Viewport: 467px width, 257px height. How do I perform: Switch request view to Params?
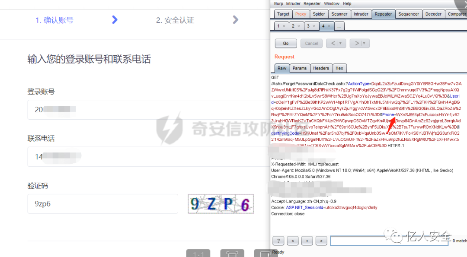[x=300, y=68]
